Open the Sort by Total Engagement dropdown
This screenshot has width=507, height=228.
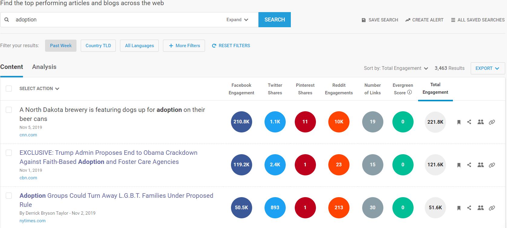click(x=396, y=68)
